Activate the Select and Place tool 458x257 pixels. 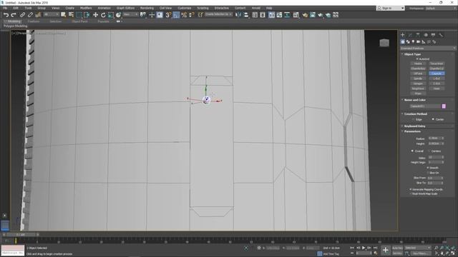tap(118, 15)
